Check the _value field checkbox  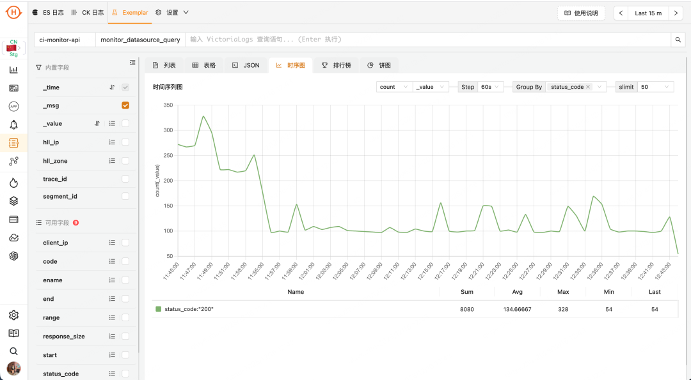(x=125, y=124)
